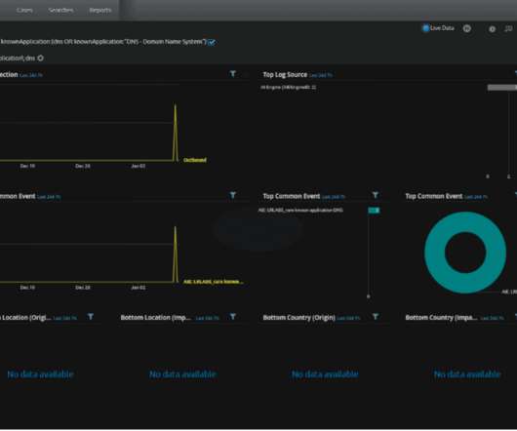Open time range link on Top Common Event bar widget
The image size is (517, 431).
[334, 197]
